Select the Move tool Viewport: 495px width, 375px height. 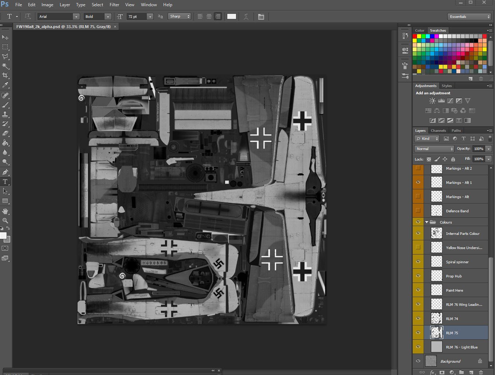point(5,37)
